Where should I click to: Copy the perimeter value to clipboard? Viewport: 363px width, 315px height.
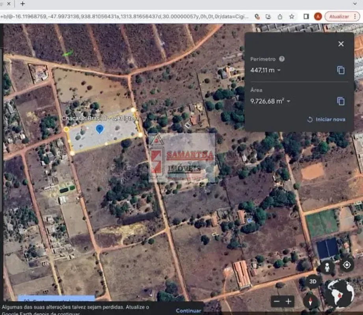tap(341, 70)
